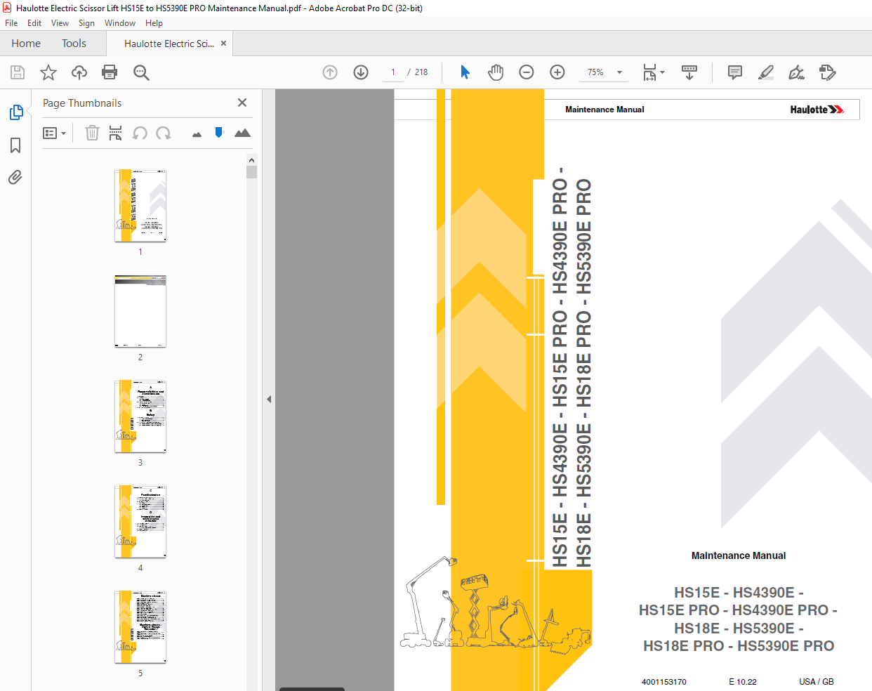Enlarge thumbnail size large mountain icon

[x=242, y=133]
